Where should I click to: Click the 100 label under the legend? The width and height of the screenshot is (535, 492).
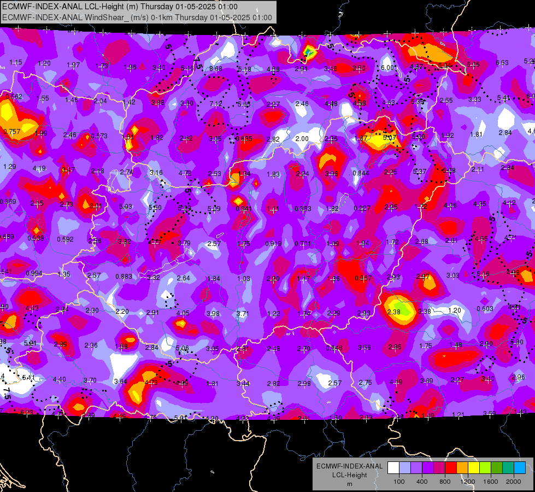coord(399,482)
